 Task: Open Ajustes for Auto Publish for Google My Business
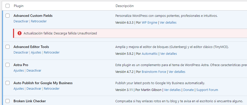pos(19,89)
